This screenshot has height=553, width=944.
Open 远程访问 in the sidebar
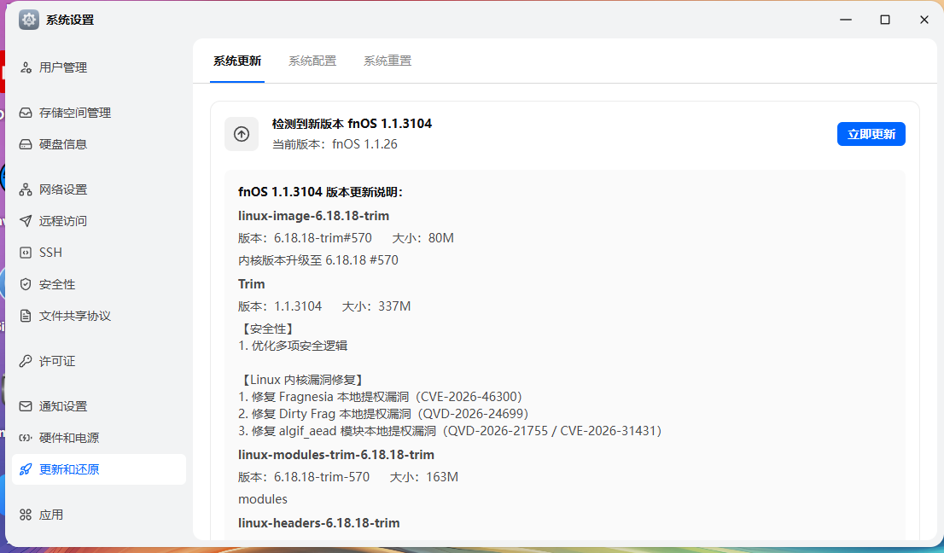[x=99, y=221]
